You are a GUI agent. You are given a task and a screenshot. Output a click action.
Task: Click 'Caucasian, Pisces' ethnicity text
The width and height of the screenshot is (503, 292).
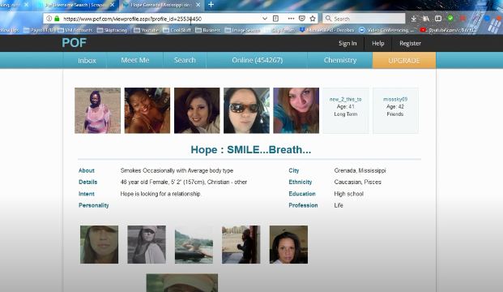[358, 182]
